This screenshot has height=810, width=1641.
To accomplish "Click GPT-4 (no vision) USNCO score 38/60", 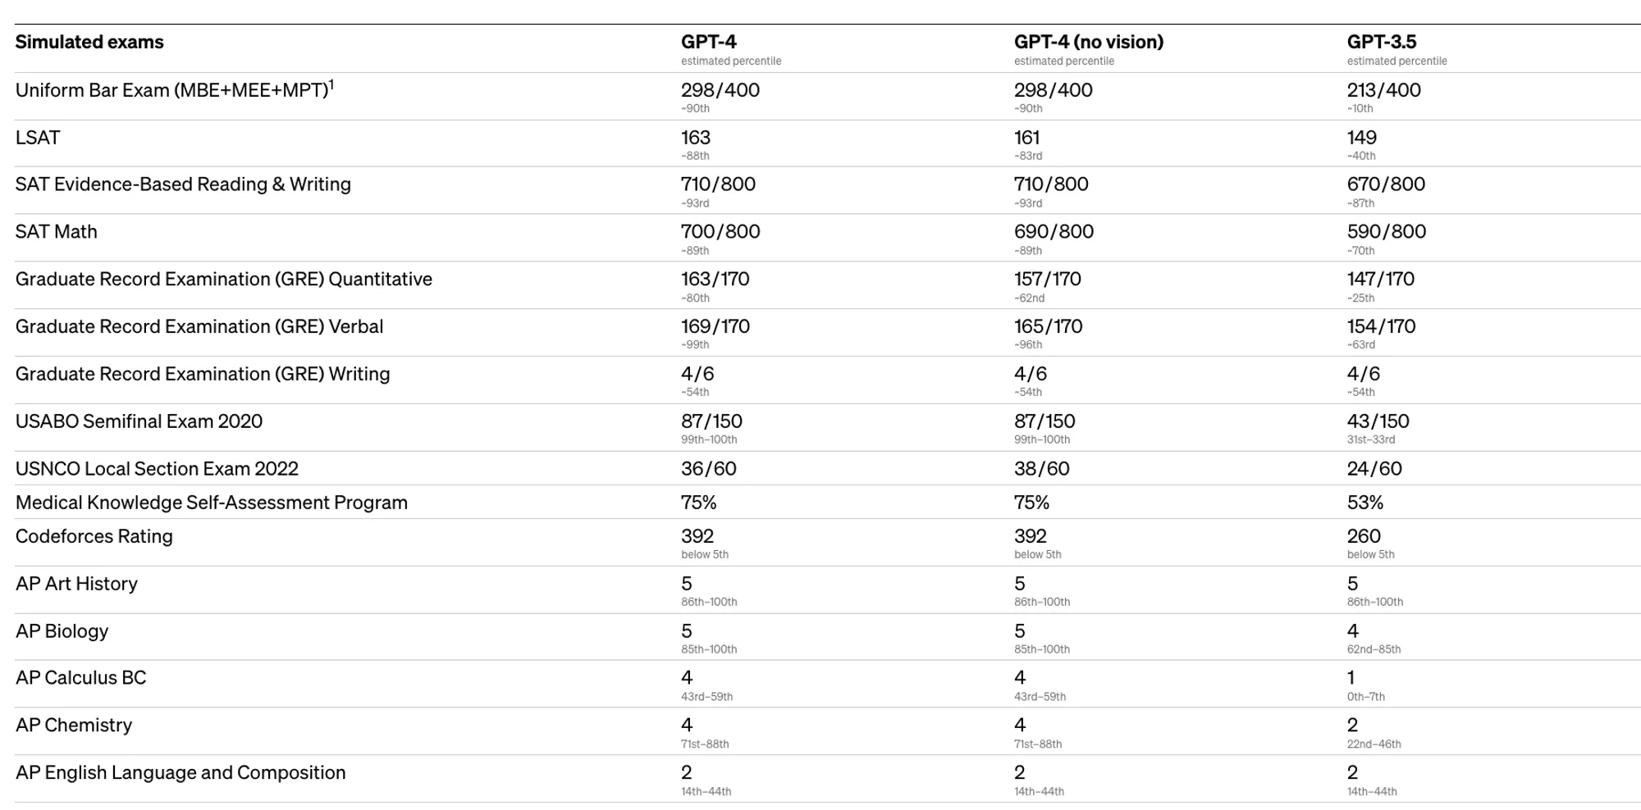I will coord(1041,469).
